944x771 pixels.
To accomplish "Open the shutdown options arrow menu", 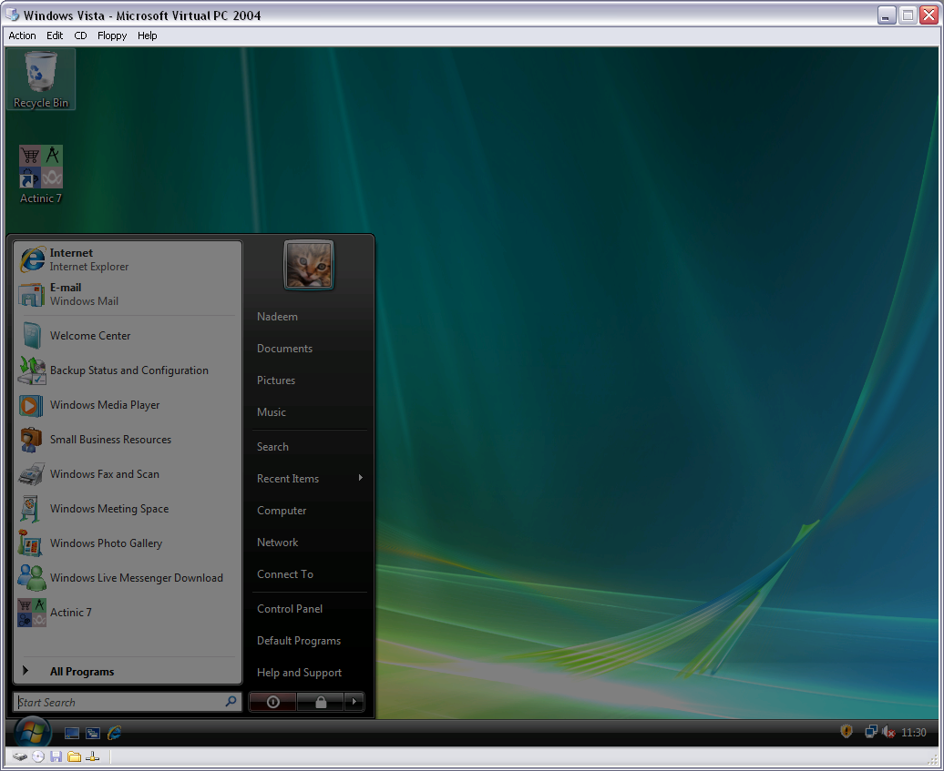I will 354,701.
